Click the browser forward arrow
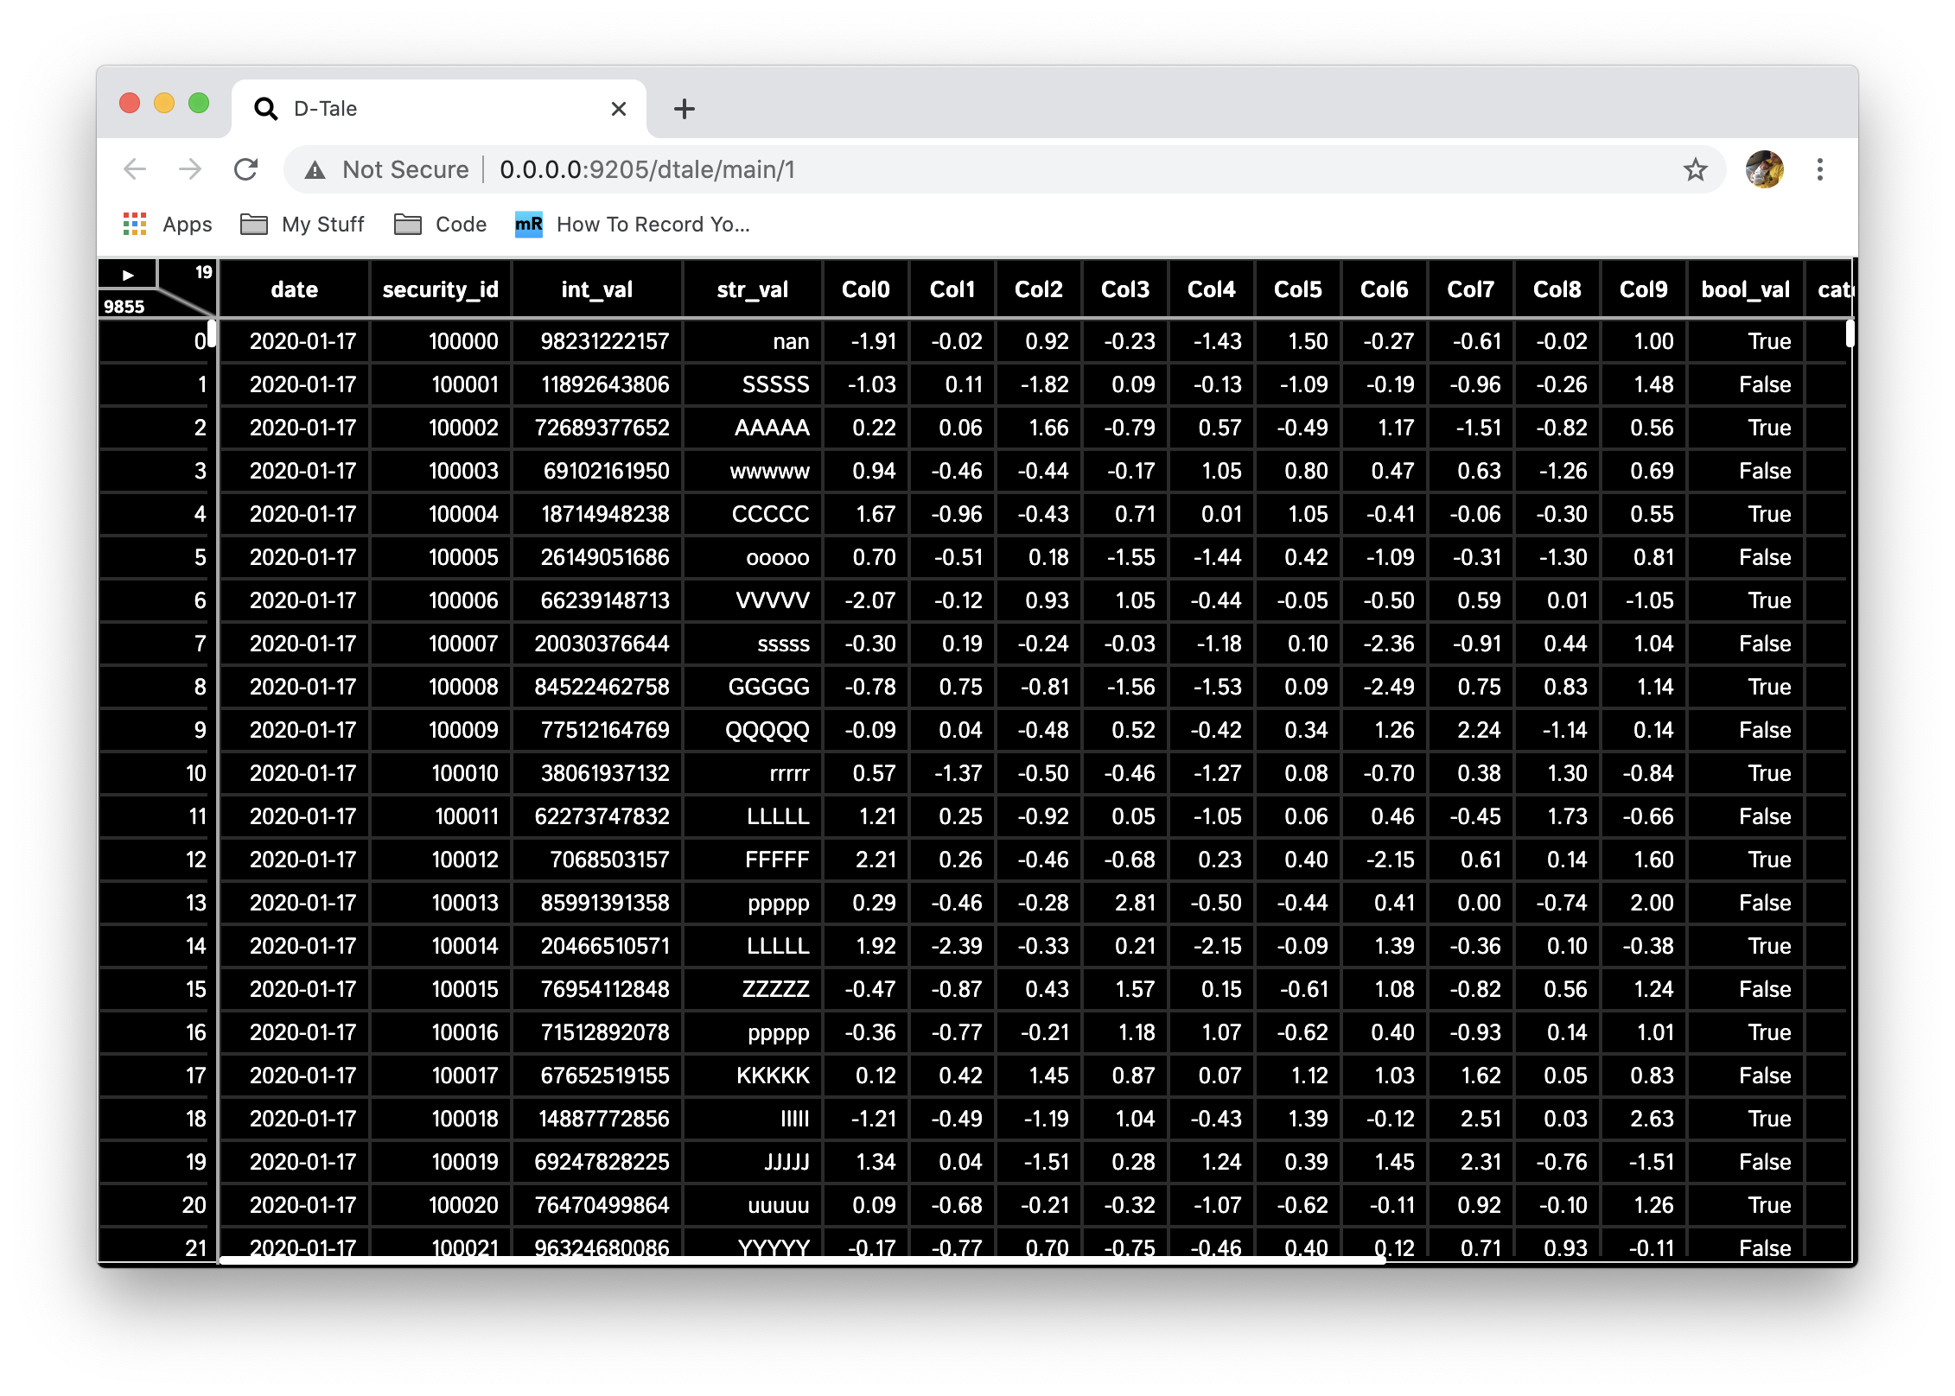This screenshot has width=1955, height=1396. pyautogui.click(x=190, y=169)
